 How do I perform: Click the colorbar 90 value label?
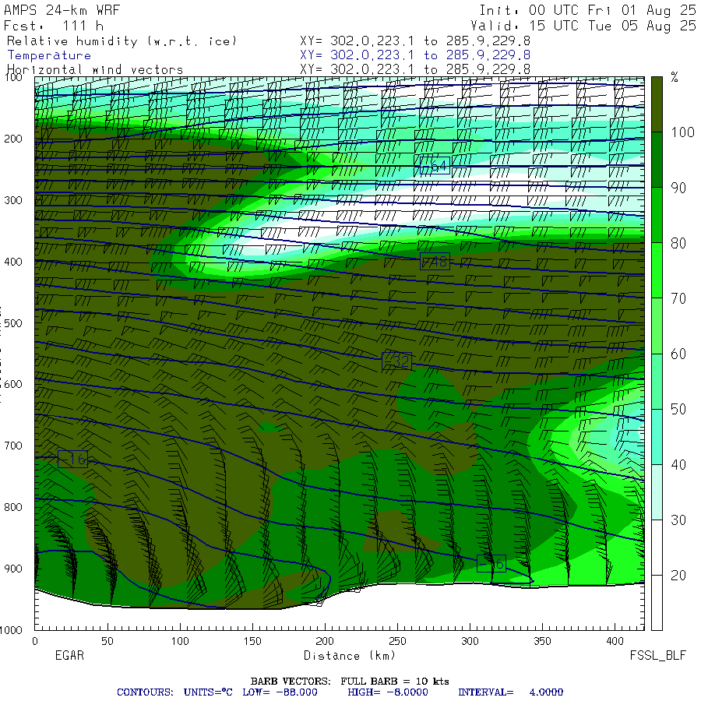pyautogui.click(x=678, y=188)
